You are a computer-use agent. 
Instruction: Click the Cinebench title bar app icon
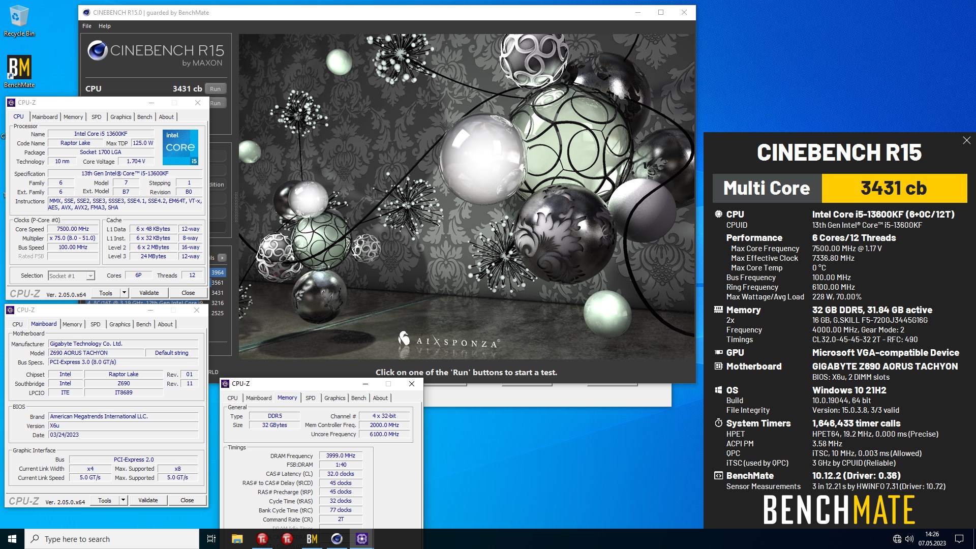pos(86,13)
